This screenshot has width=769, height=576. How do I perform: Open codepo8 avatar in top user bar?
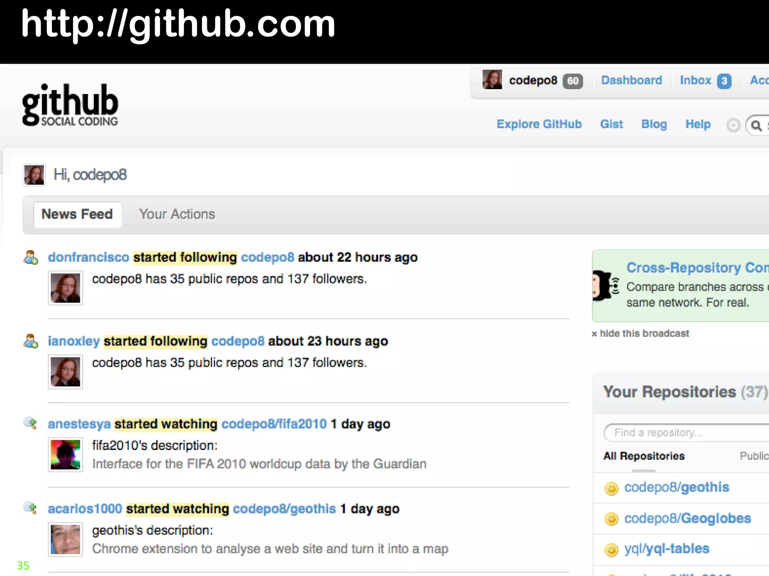[492, 79]
